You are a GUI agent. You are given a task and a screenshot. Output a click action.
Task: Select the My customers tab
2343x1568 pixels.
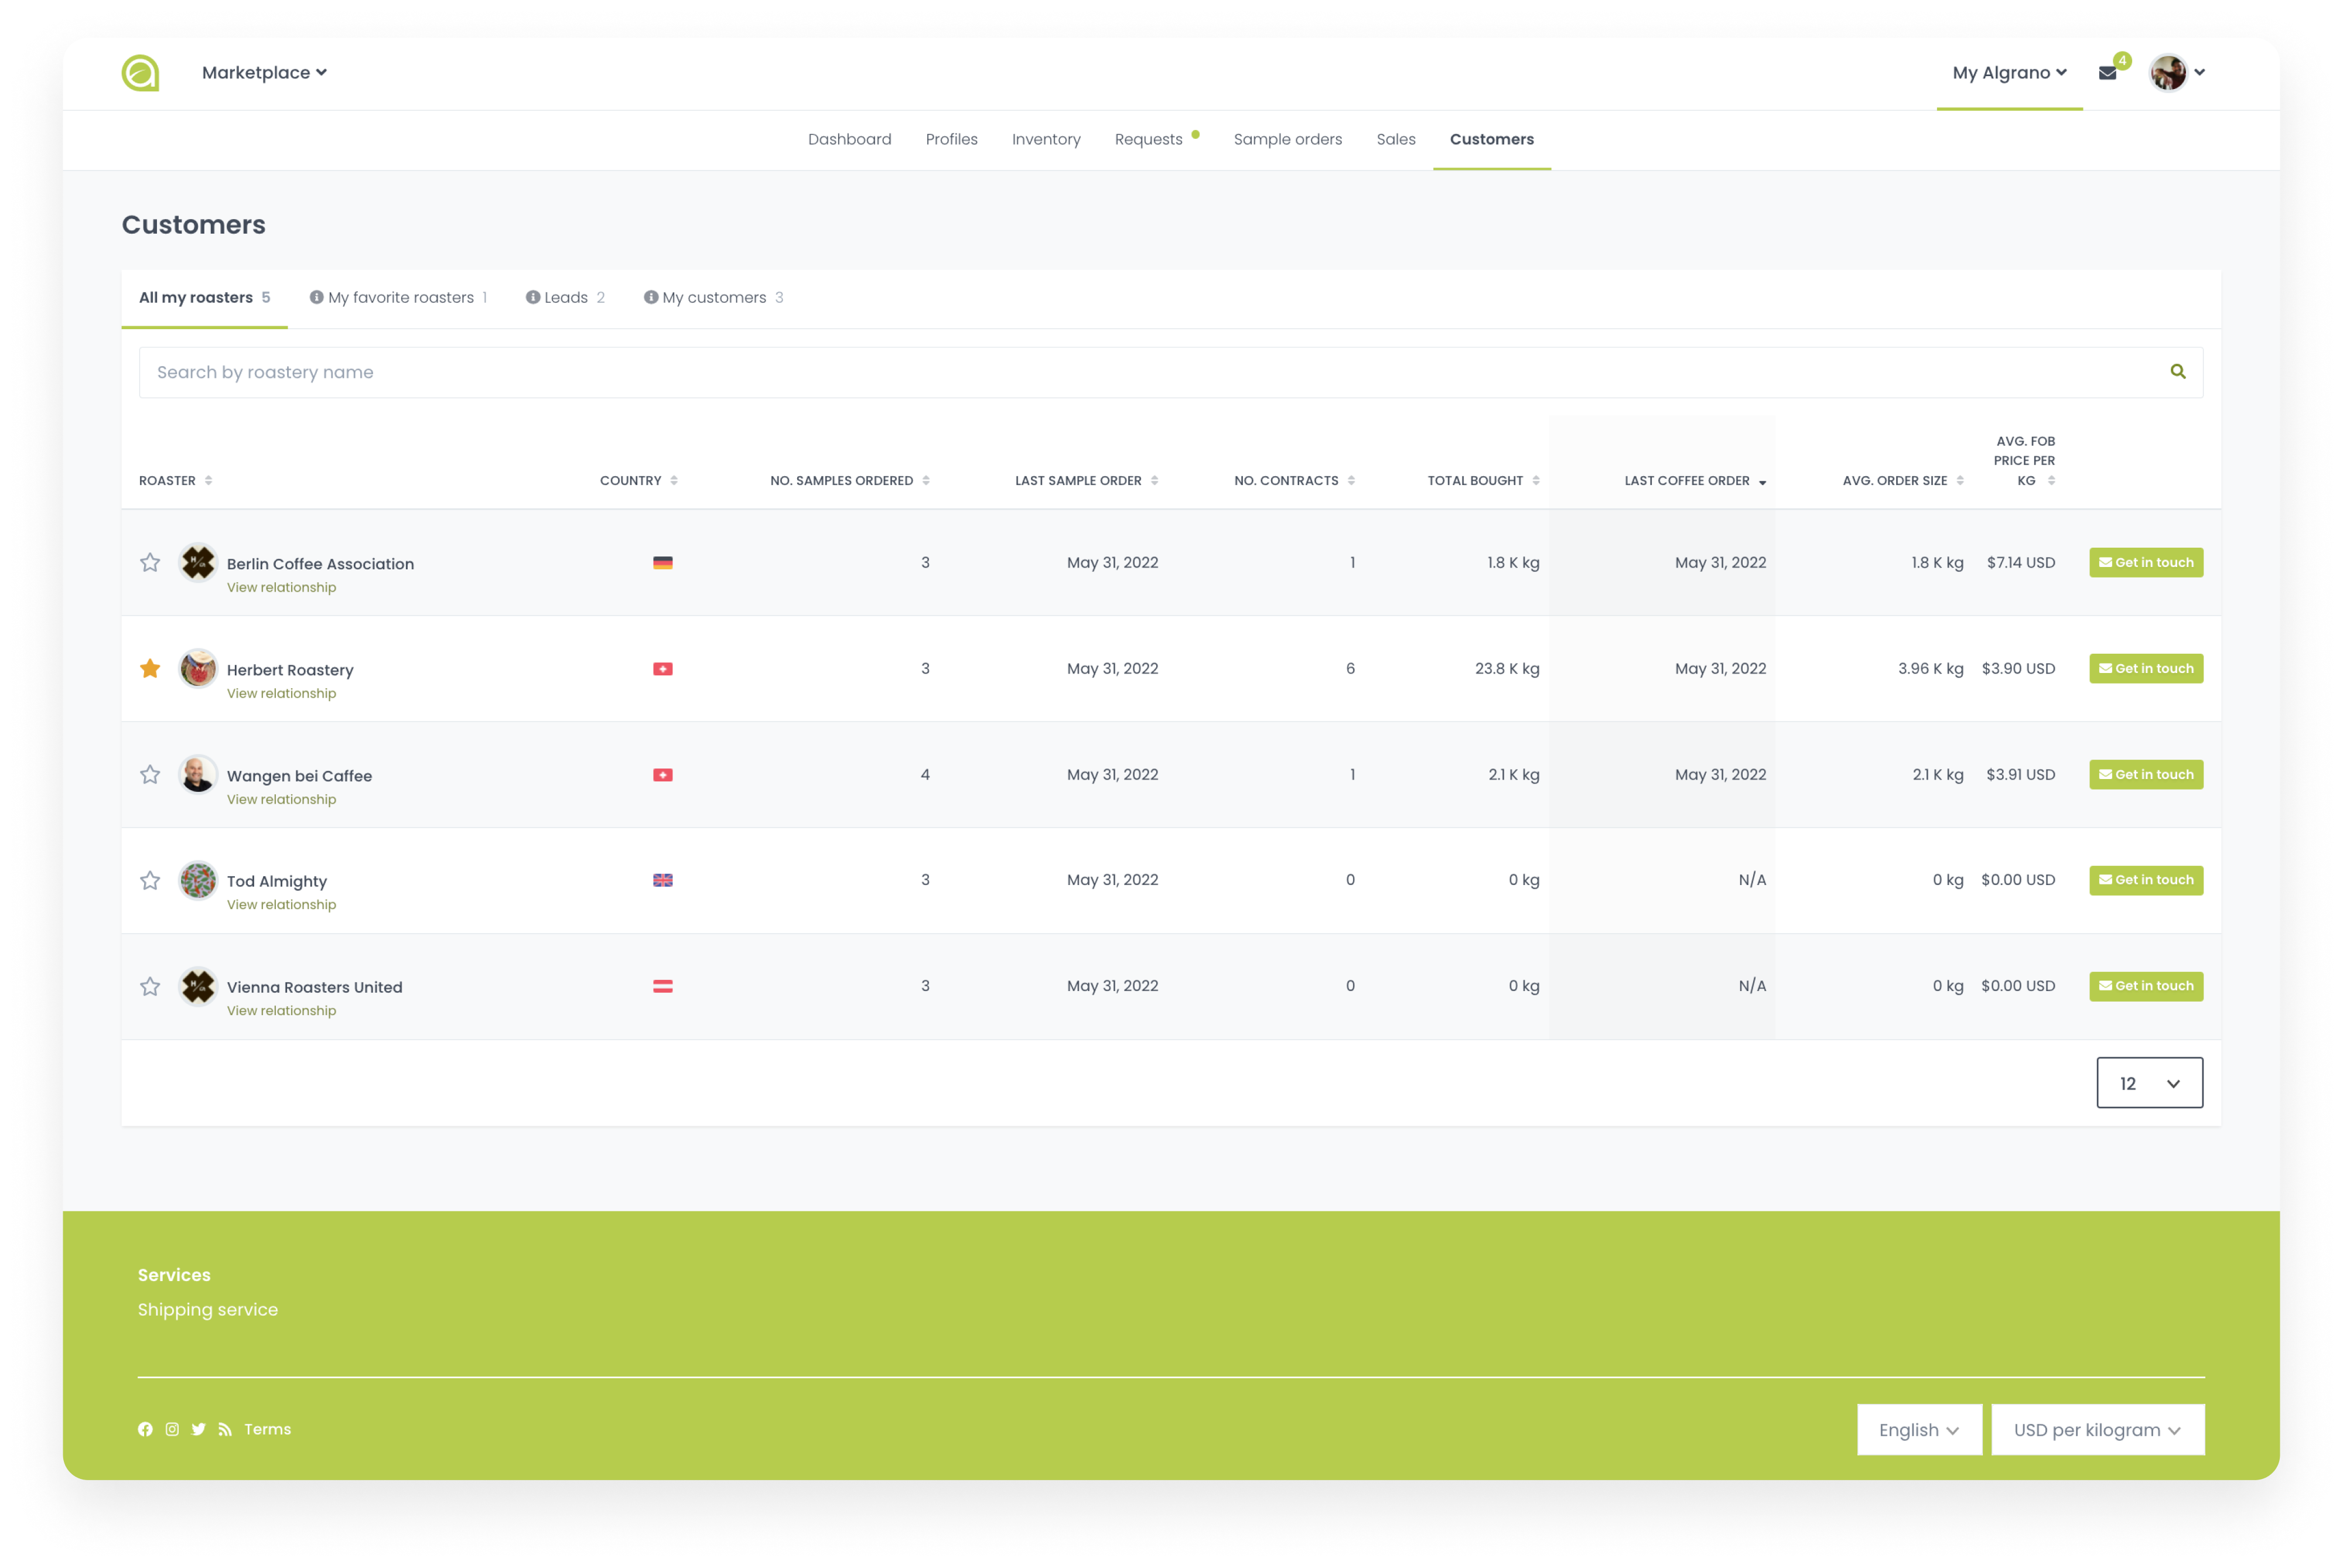point(714,297)
